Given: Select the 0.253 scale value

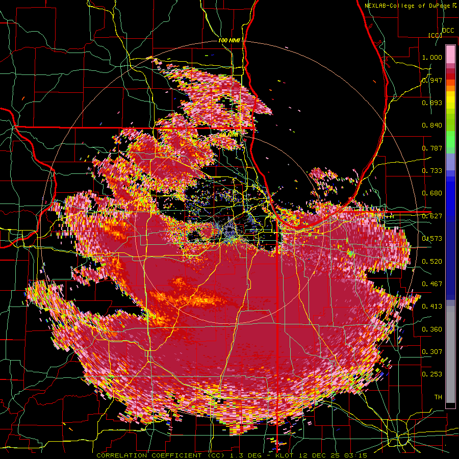Looking at the screenshot, I should [x=432, y=374].
